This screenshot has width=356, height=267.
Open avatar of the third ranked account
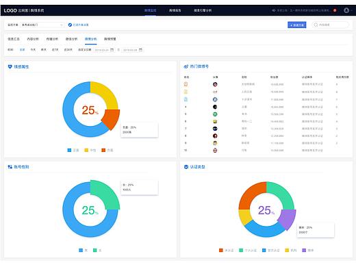pyautogui.click(x=215, y=99)
